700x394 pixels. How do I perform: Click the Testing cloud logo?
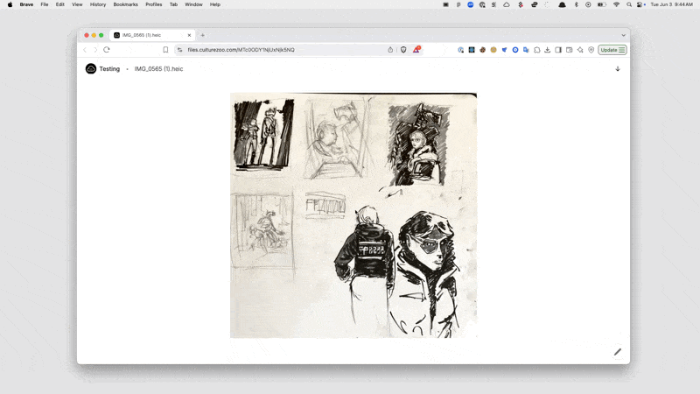coord(91,68)
